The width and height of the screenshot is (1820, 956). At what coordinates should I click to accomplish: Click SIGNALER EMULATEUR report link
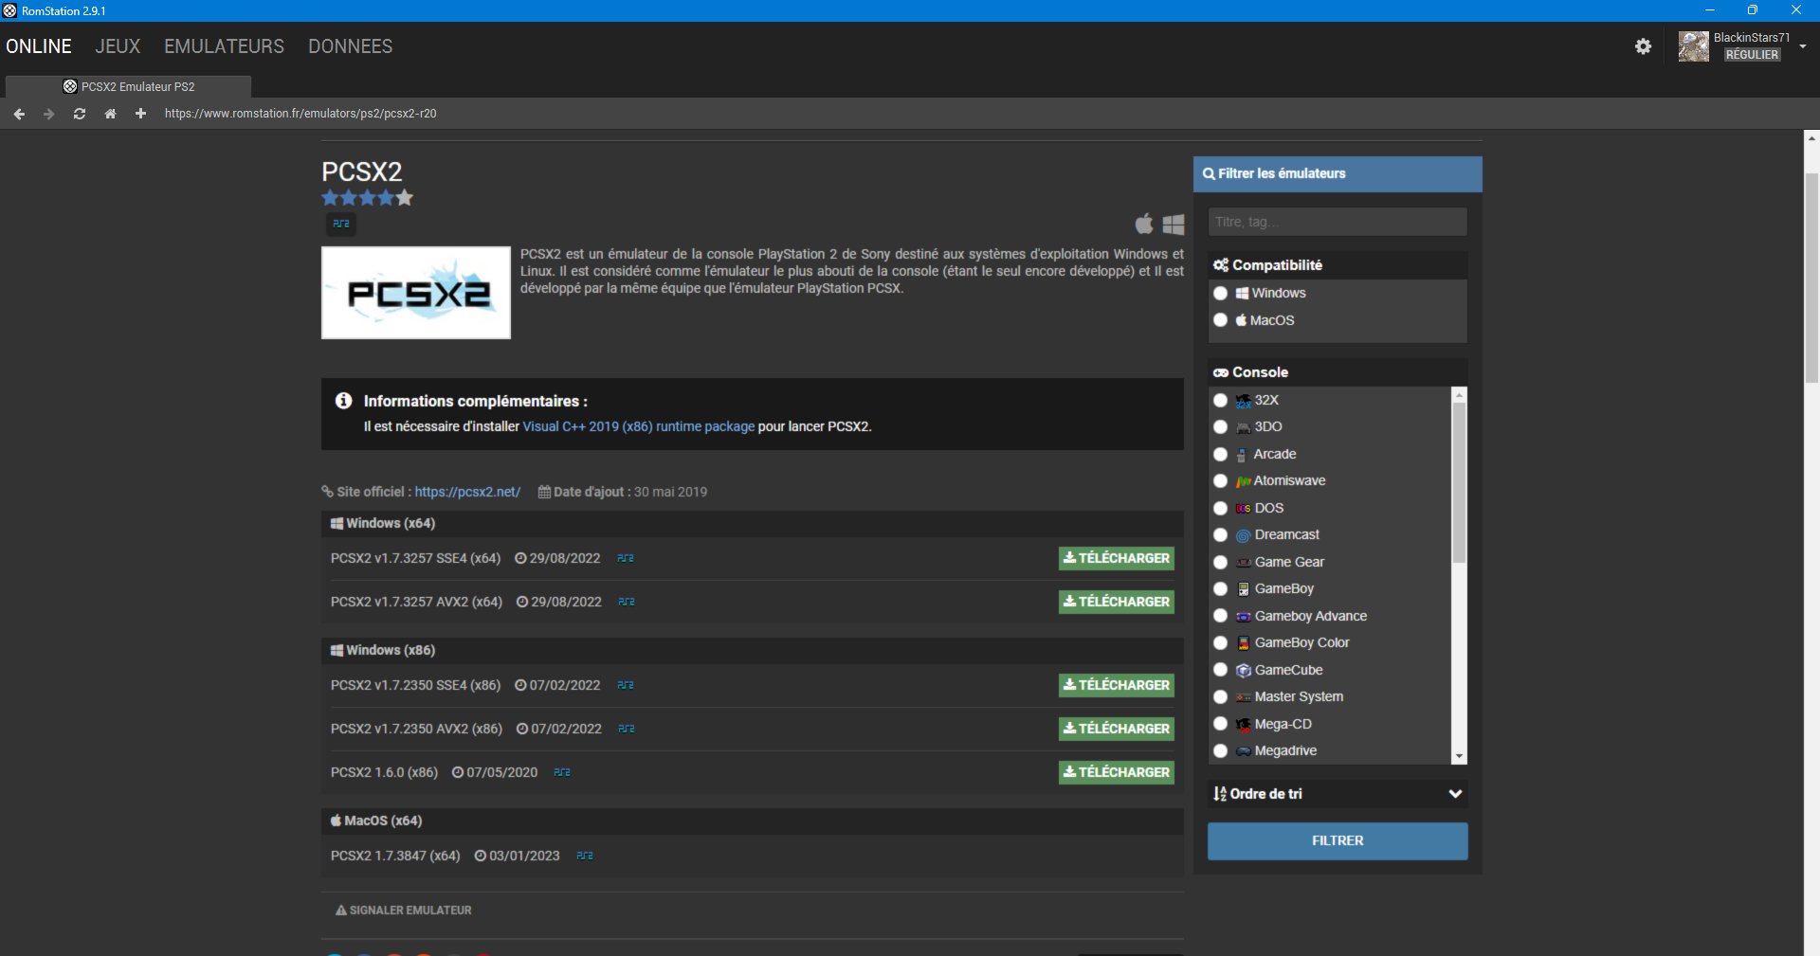(x=404, y=911)
